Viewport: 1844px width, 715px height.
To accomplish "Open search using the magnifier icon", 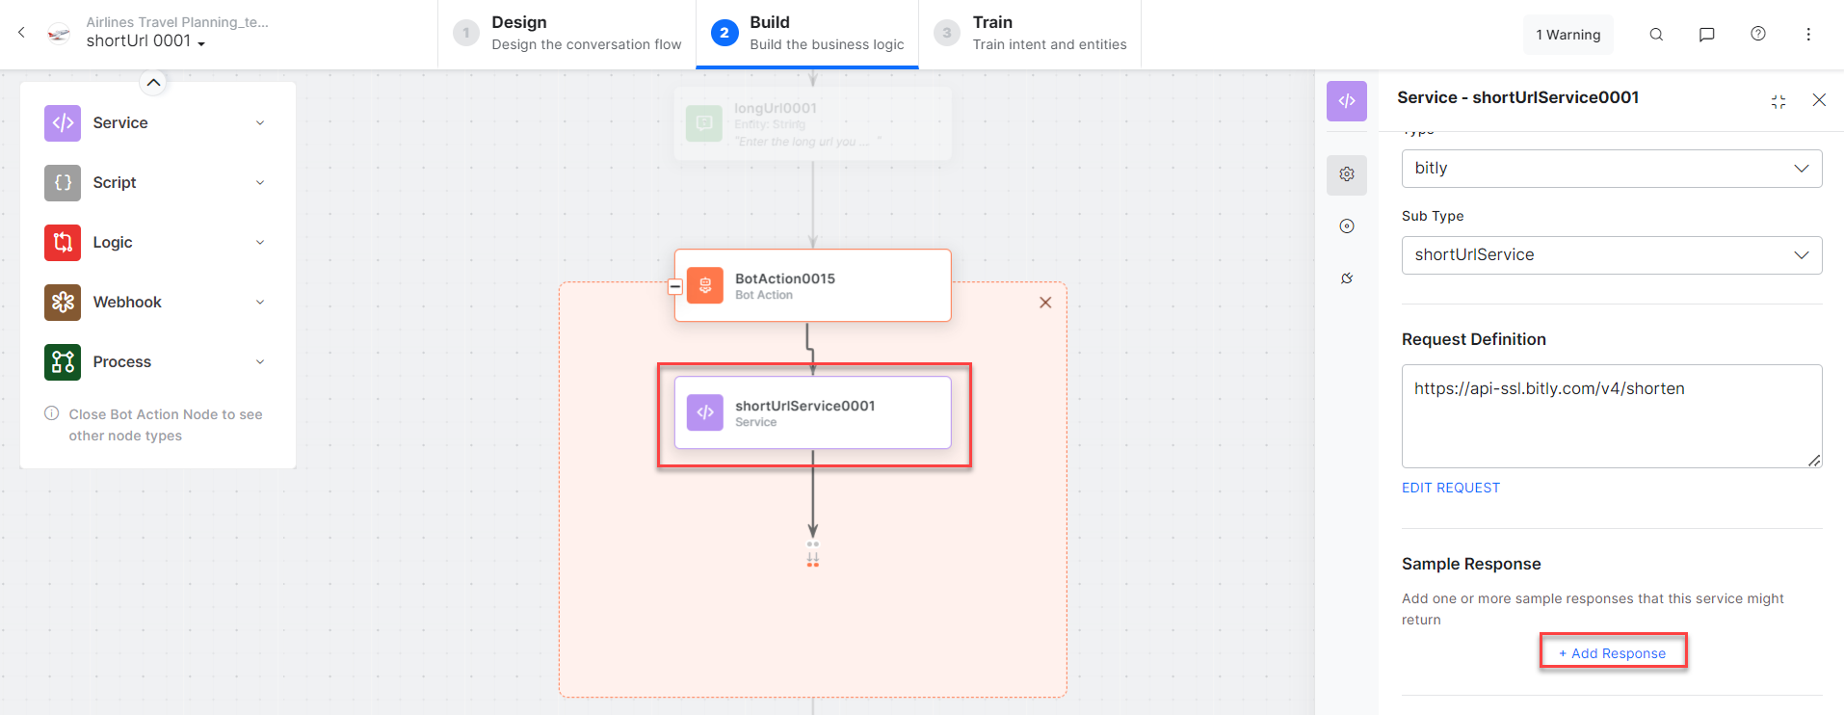I will 1656,35.
